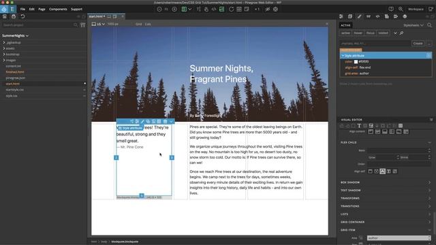
Task: Select start.html in project tree
Action: (13, 84)
